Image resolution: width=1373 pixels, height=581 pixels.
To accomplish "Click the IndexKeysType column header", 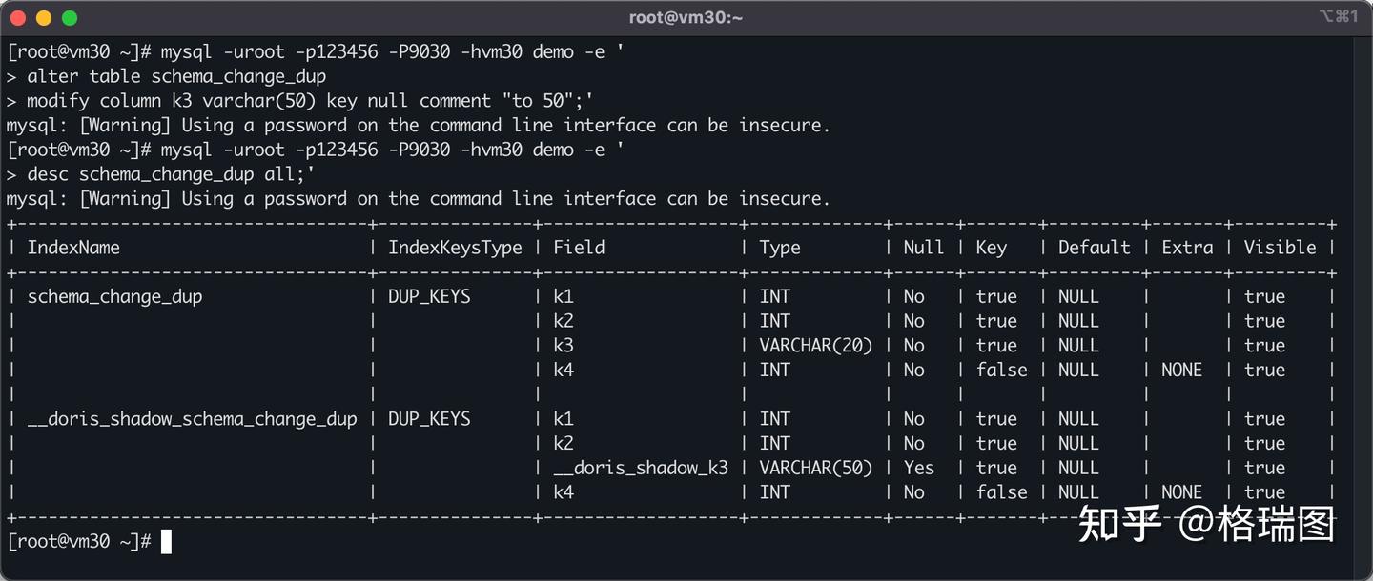I will 455,248.
